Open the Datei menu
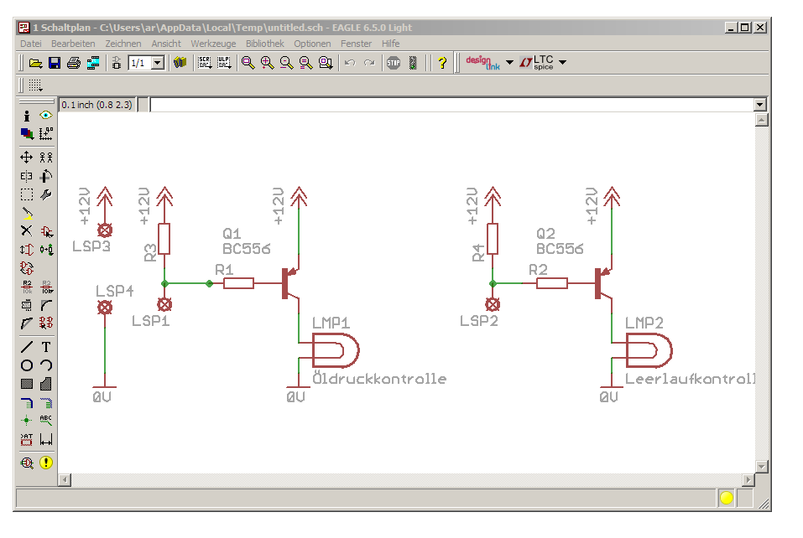Image resolution: width=803 pixels, height=538 pixels. [x=31, y=44]
